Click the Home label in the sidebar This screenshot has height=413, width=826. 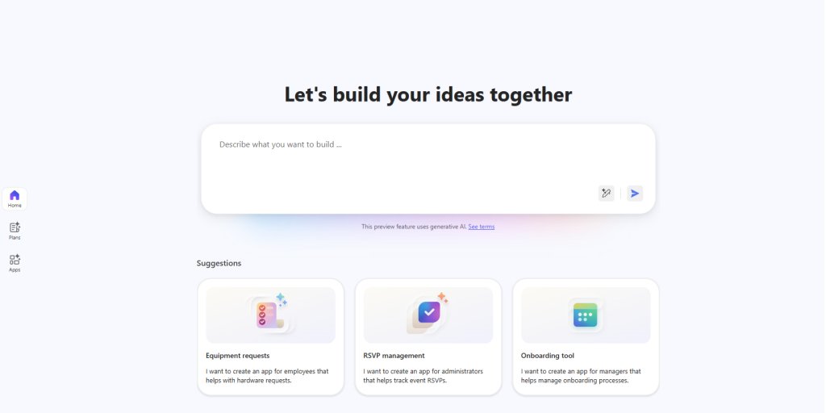tap(15, 206)
